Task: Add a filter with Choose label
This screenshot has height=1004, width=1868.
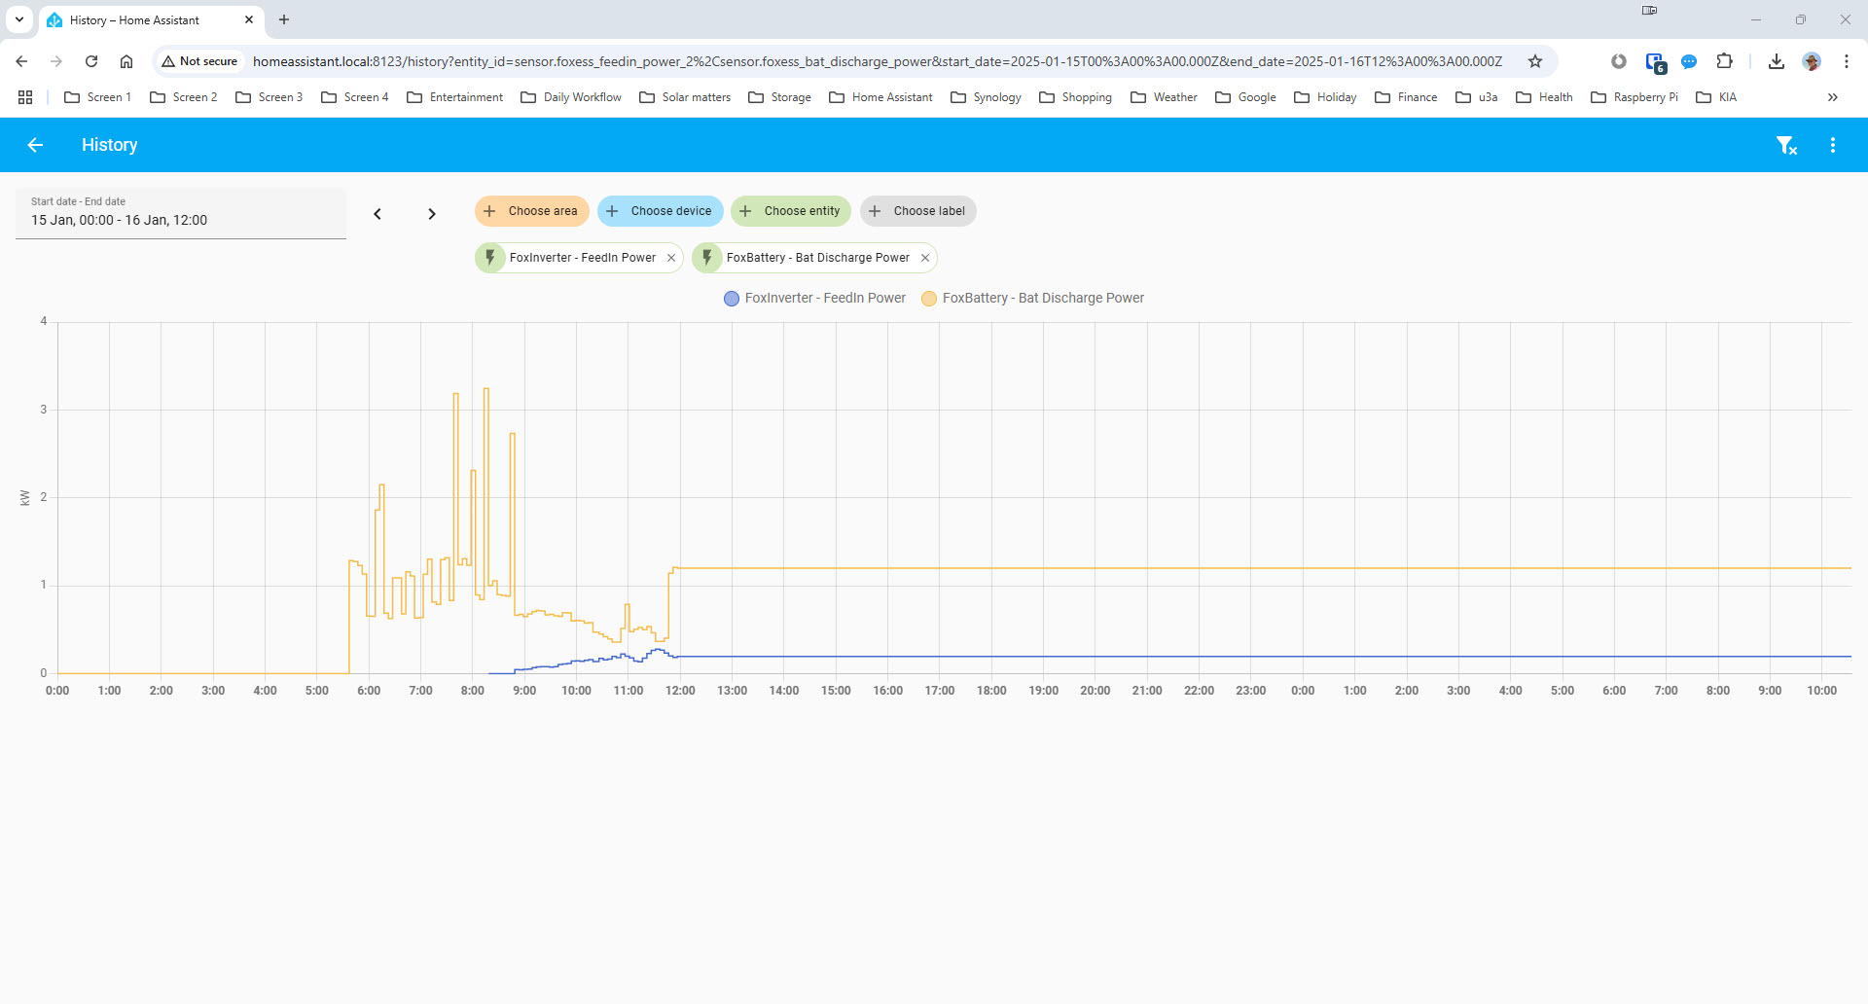Action: (x=917, y=211)
